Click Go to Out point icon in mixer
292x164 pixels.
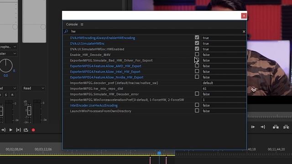[3, 130]
